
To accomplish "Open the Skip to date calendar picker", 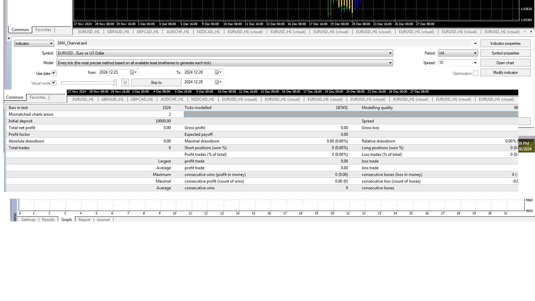I will [218, 82].
